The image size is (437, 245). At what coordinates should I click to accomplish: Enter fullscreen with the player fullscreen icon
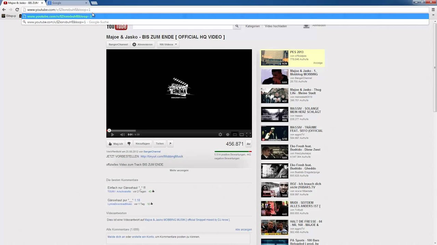(249, 135)
